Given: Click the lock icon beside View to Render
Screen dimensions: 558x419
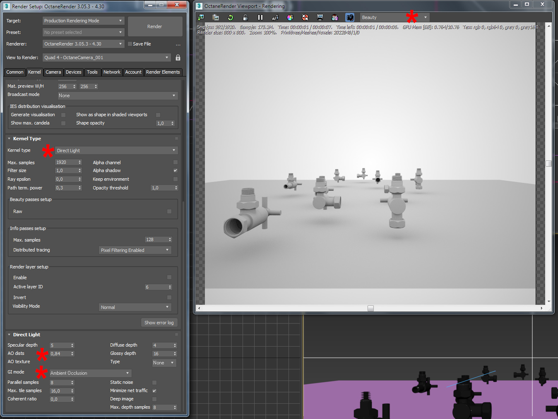Looking at the screenshot, I should 178,57.
